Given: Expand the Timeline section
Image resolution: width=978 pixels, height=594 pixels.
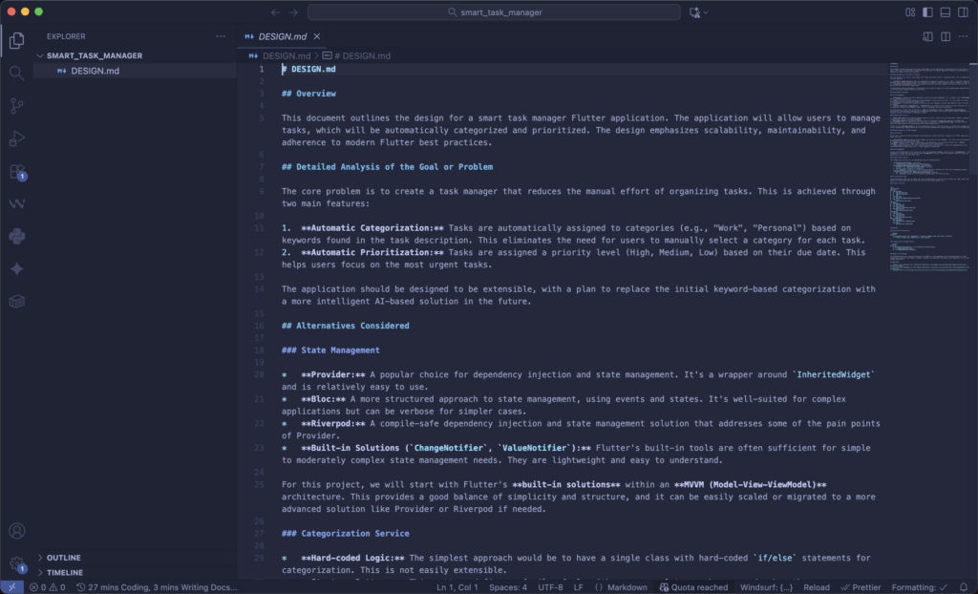Looking at the screenshot, I should (x=65, y=572).
